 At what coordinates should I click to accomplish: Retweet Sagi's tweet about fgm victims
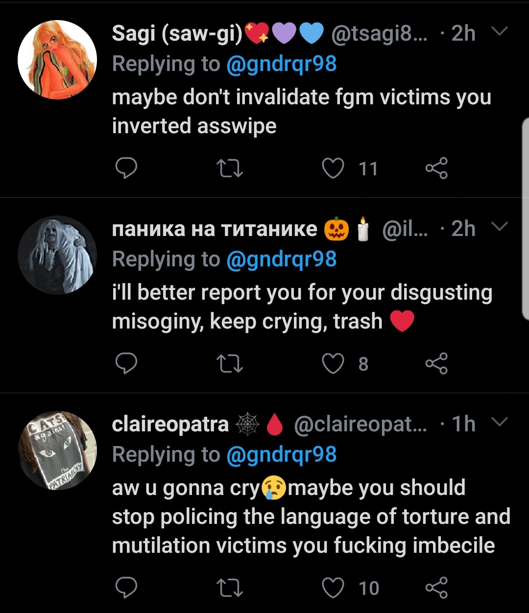tap(230, 169)
